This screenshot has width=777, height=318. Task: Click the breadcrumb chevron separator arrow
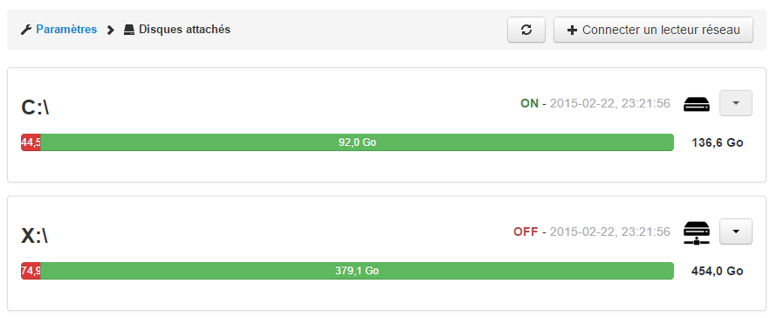(111, 30)
